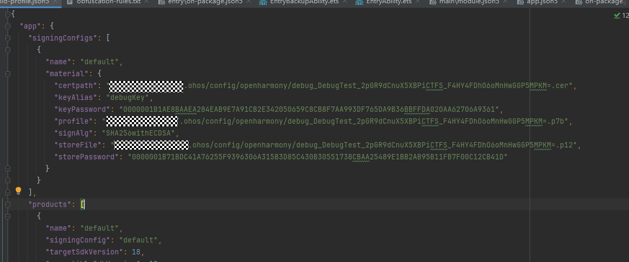Screen dimensions: 629x262
Task: Collapse the "signingConfigs" array in the gutter
Action: (8, 38)
